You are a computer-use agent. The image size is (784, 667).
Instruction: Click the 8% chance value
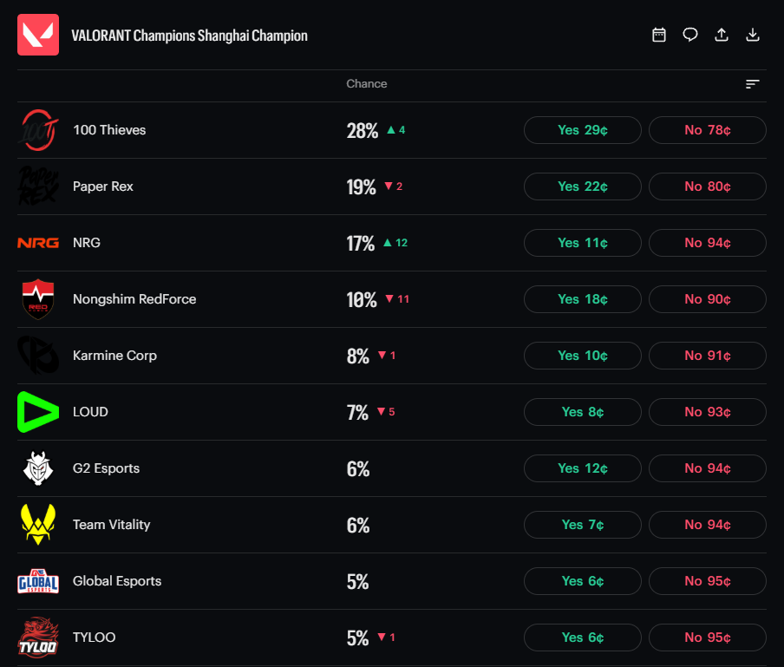(x=358, y=356)
